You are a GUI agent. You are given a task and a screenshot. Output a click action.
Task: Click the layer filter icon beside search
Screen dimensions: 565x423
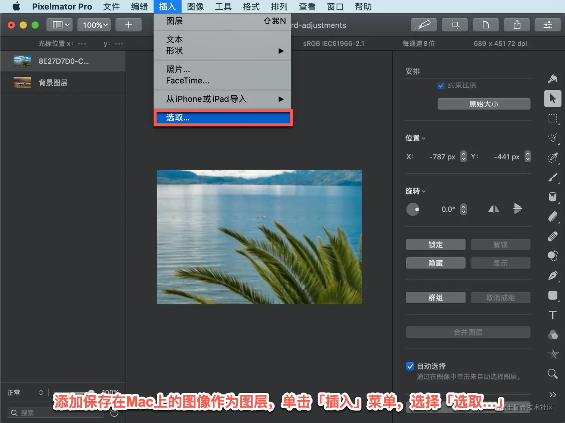coord(114,413)
